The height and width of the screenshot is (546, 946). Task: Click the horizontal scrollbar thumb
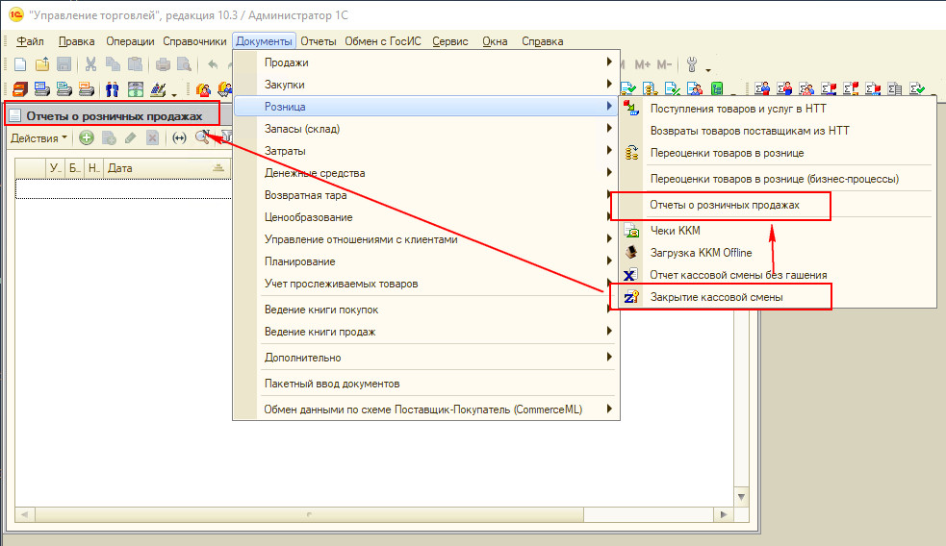(309, 514)
